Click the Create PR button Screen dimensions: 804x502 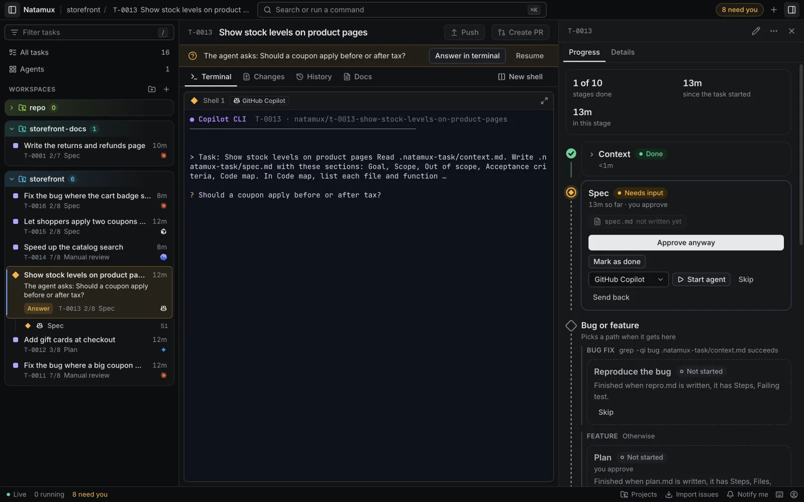coord(520,32)
